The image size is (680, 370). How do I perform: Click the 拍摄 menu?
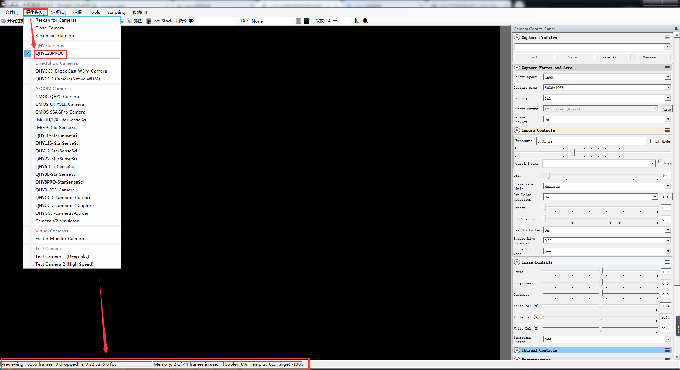click(x=78, y=12)
